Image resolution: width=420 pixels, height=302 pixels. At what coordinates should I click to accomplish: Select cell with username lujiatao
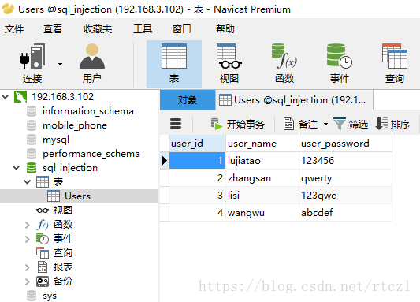pos(262,161)
